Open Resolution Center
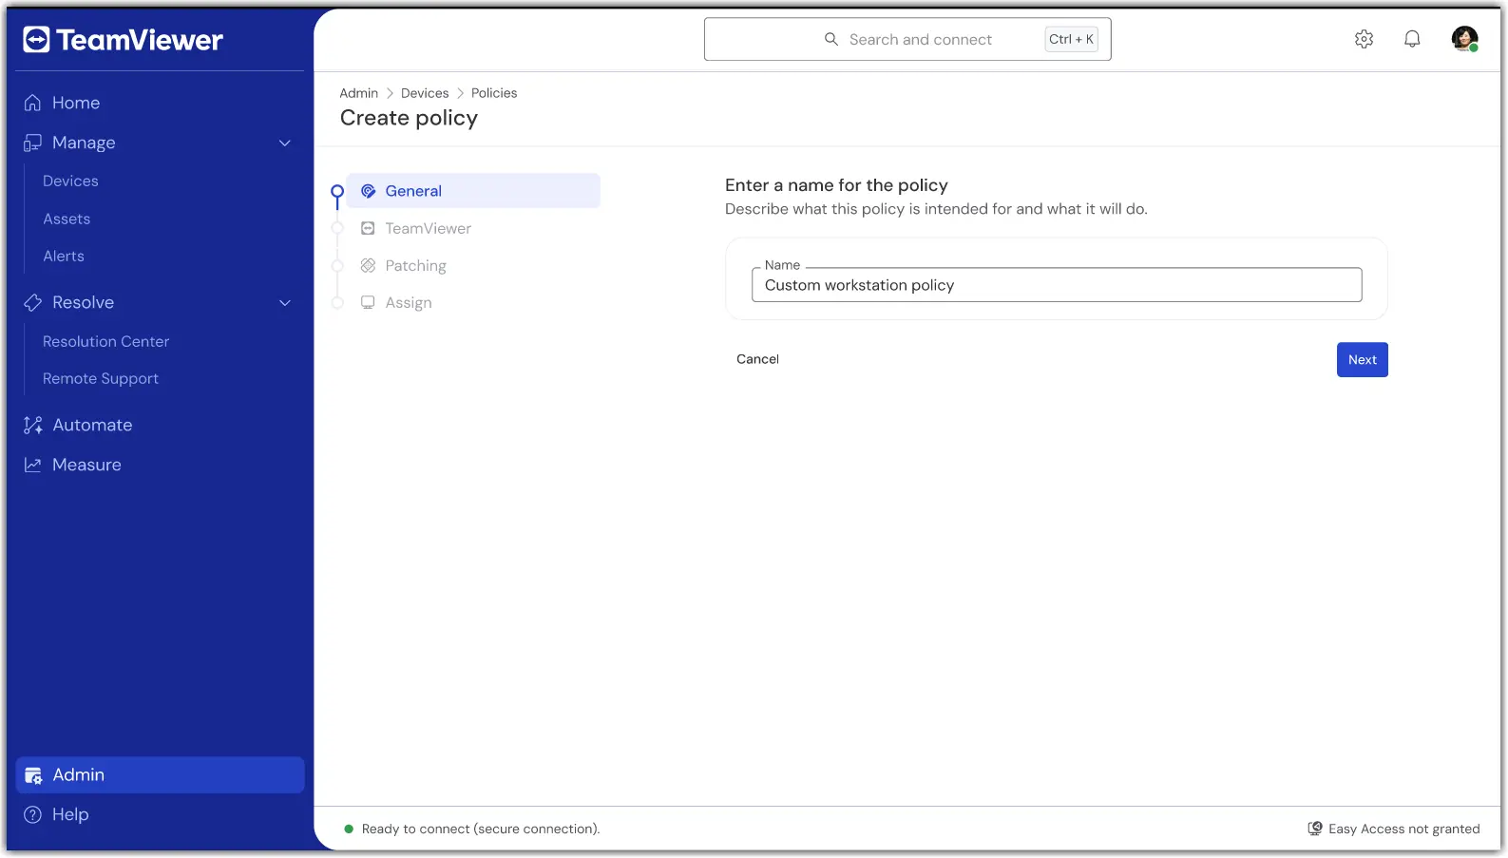Screen dimensions: 1508x858 tap(105, 341)
